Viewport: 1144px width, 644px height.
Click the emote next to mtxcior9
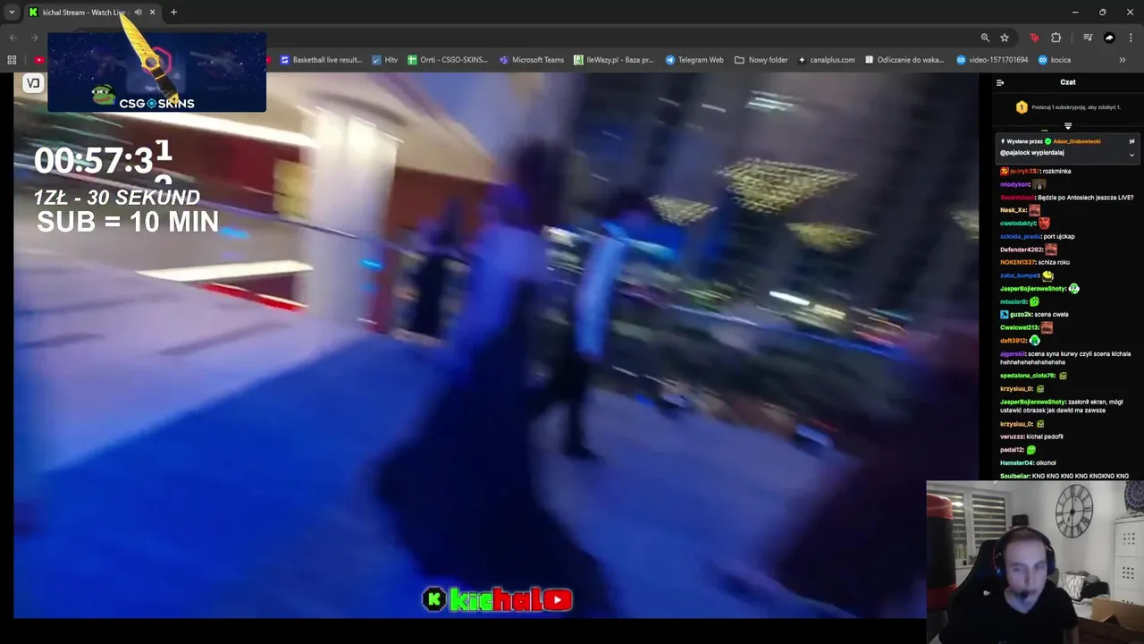1034,301
